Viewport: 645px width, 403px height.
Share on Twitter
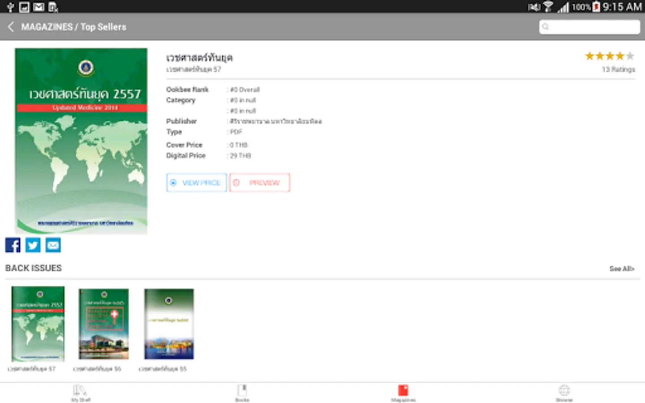(x=33, y=245)
